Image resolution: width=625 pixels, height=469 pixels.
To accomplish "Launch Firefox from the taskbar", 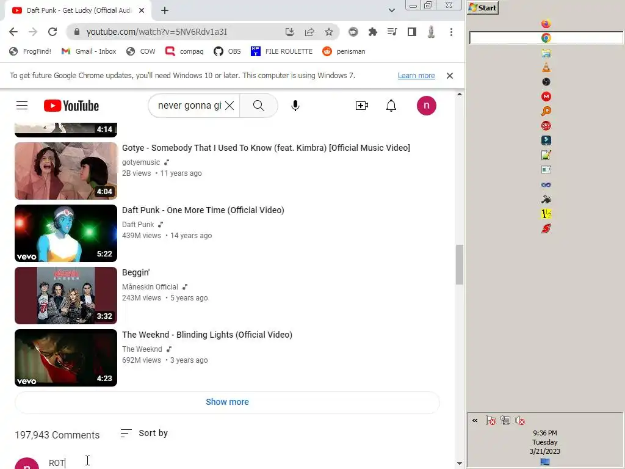I will click(546, 24).
